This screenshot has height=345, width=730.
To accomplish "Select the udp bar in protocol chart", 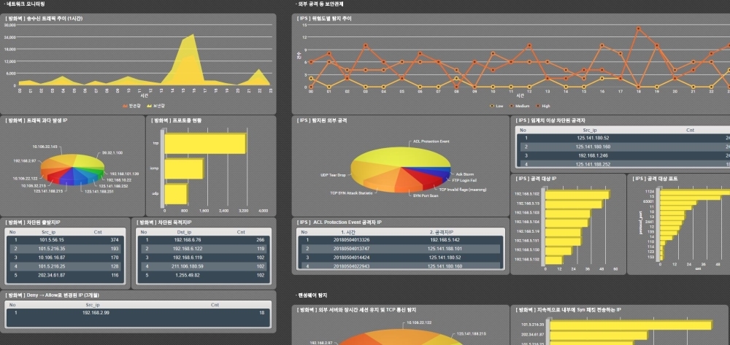I will (x=176, y=194).
